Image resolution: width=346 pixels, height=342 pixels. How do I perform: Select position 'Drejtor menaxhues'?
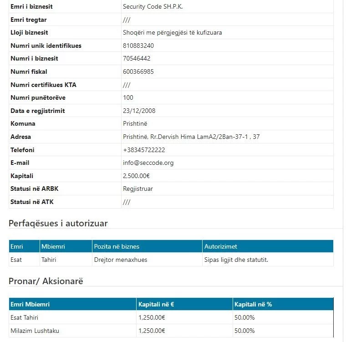pyautogui.click(x=121, y=260)
